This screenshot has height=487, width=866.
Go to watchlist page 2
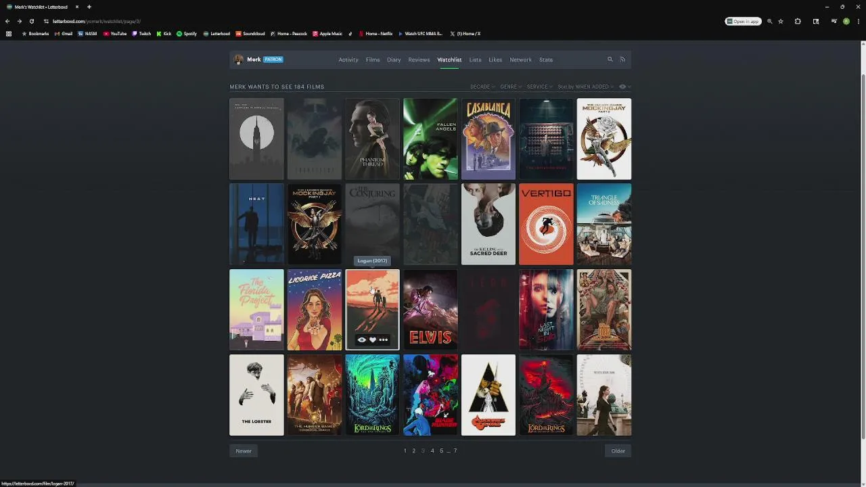(x=414, y=451)
